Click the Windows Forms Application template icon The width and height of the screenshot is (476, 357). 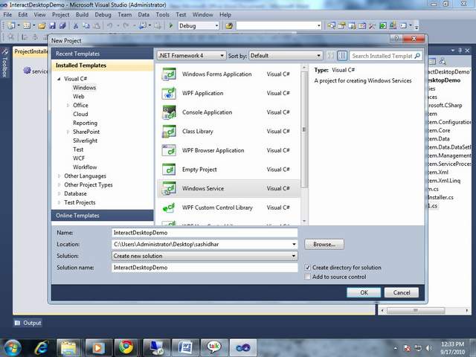point(169,74)
